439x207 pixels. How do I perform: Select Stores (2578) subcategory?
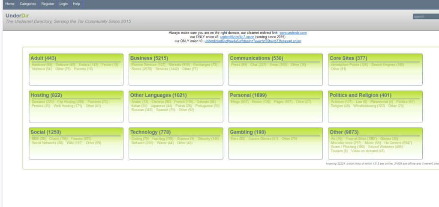[141, 69]
